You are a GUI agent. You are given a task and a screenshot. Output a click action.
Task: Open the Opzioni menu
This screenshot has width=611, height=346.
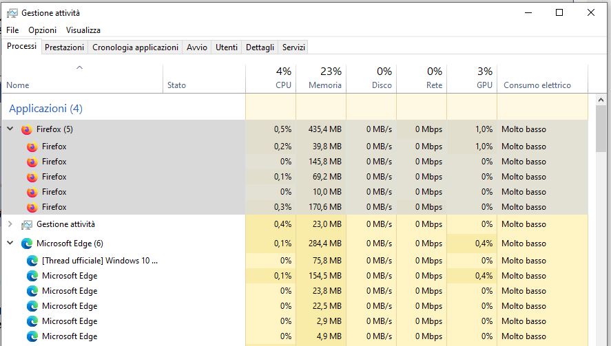point(43,30)
